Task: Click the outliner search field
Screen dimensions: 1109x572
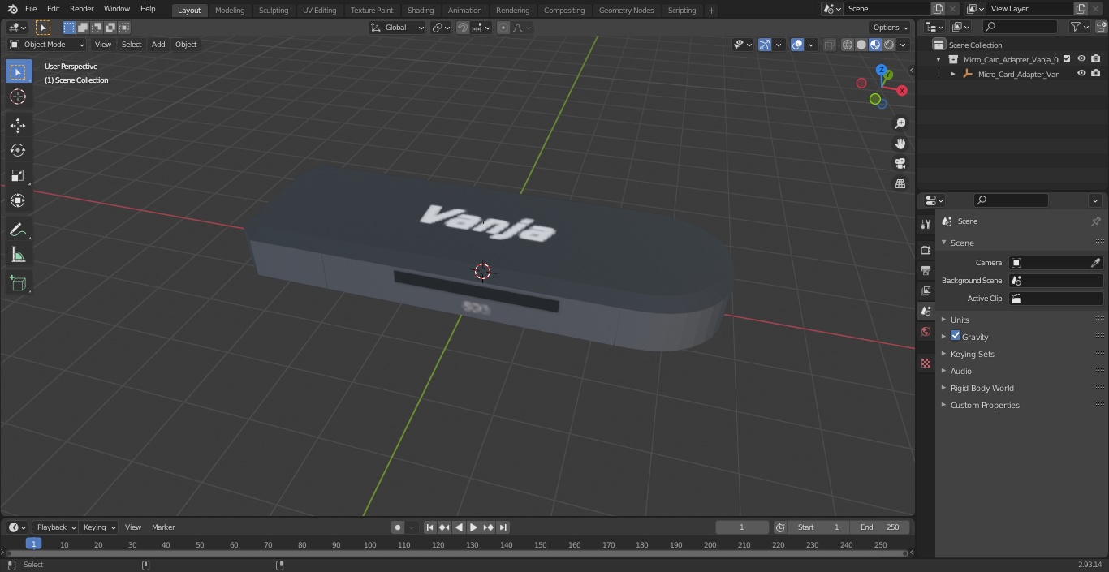Action: (1020, 27)
